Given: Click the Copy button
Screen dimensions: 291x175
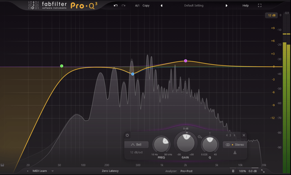Looking at the screenshot, I should click(146, 5).
